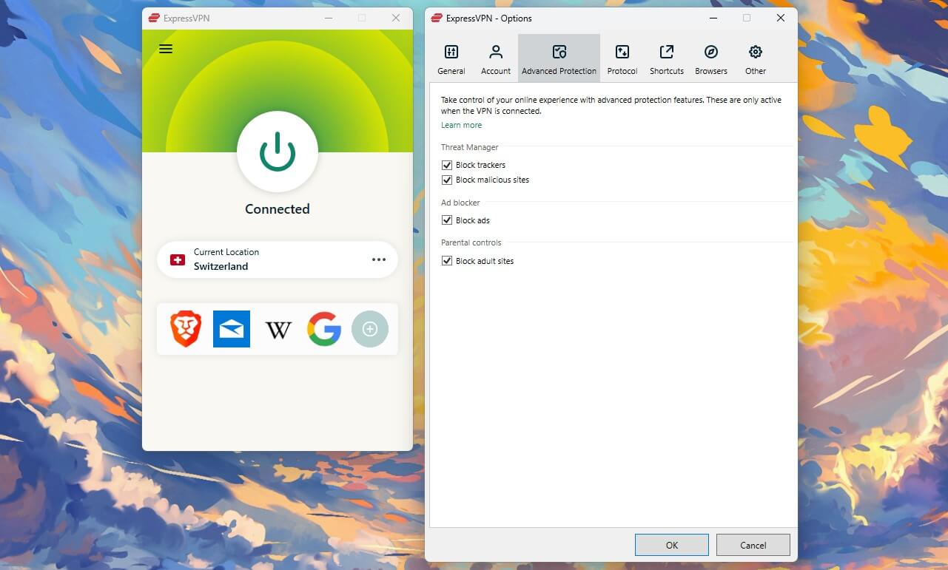Minimize the ExpressVPN Options window
The height and width of the screenshot is (570, 948).
pos(713,18)
